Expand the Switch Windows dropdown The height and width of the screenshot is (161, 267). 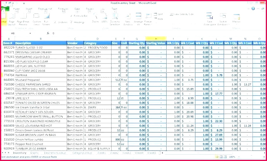(228, 25)
